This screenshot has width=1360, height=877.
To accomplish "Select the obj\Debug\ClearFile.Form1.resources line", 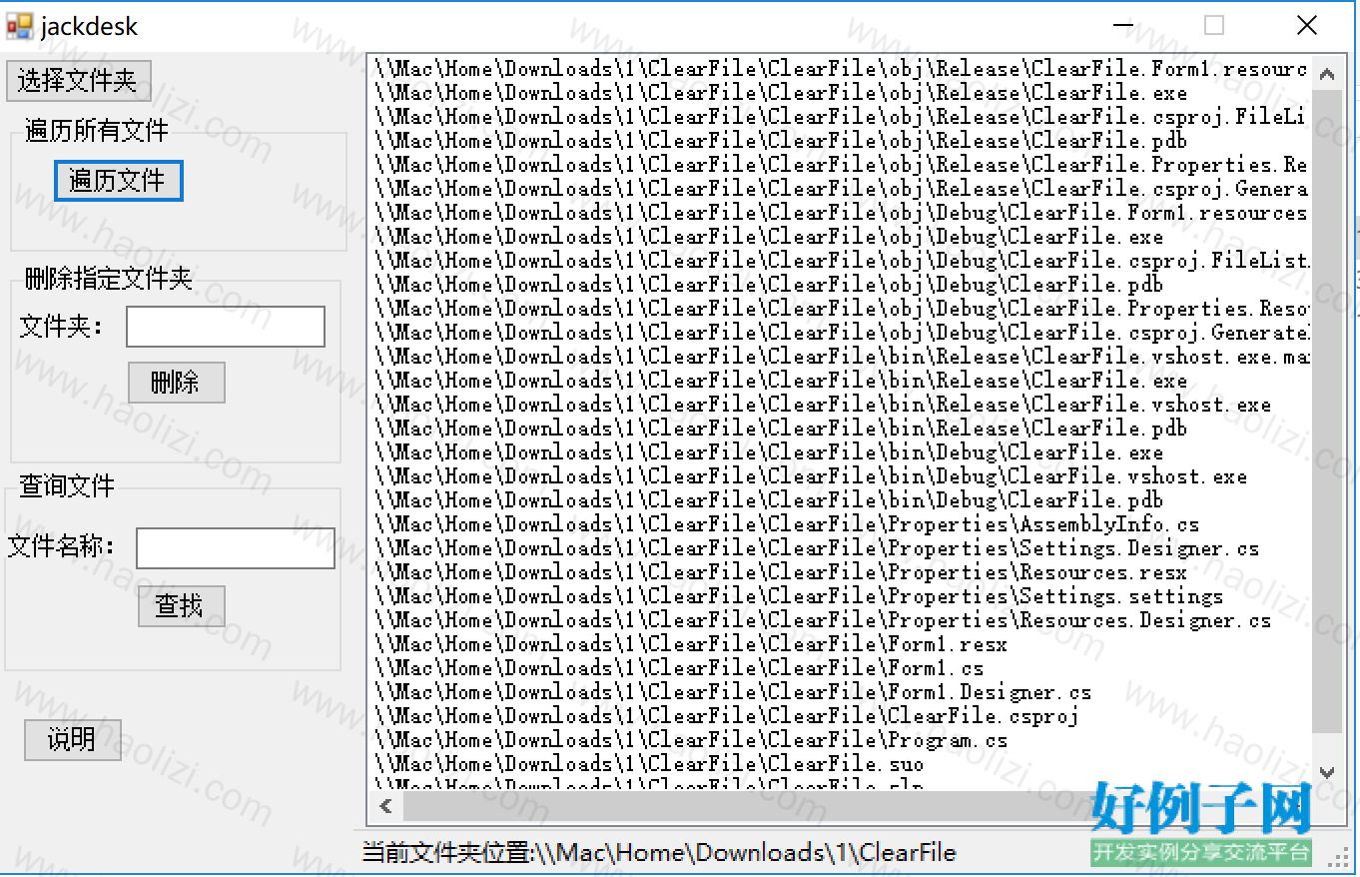I will pyautogui.click(x=842, y=213).
